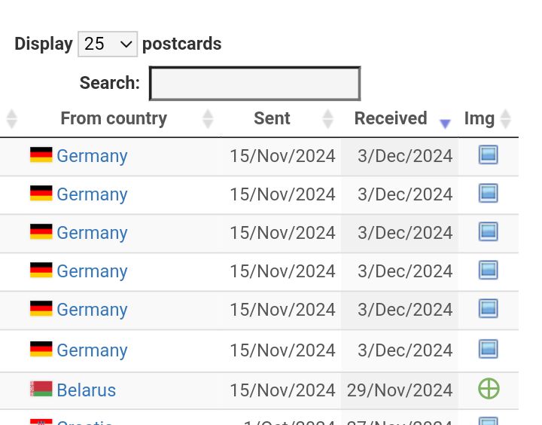Open image icon in first Germany row
Image resolution: width=542 pixels, height=425 pixels.
click(488, 154)
